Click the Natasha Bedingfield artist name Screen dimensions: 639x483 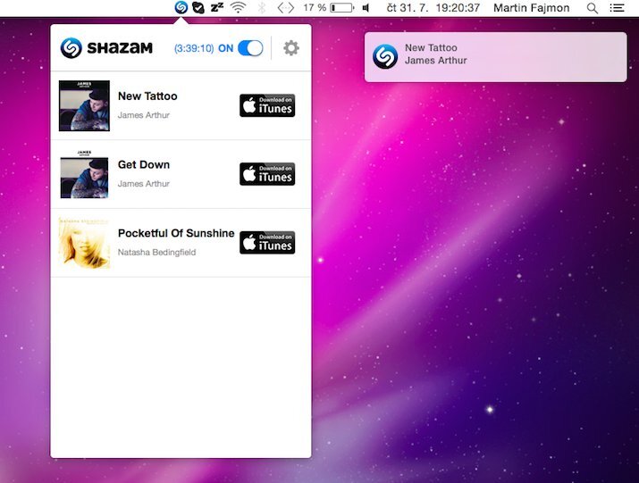[157, 253]
